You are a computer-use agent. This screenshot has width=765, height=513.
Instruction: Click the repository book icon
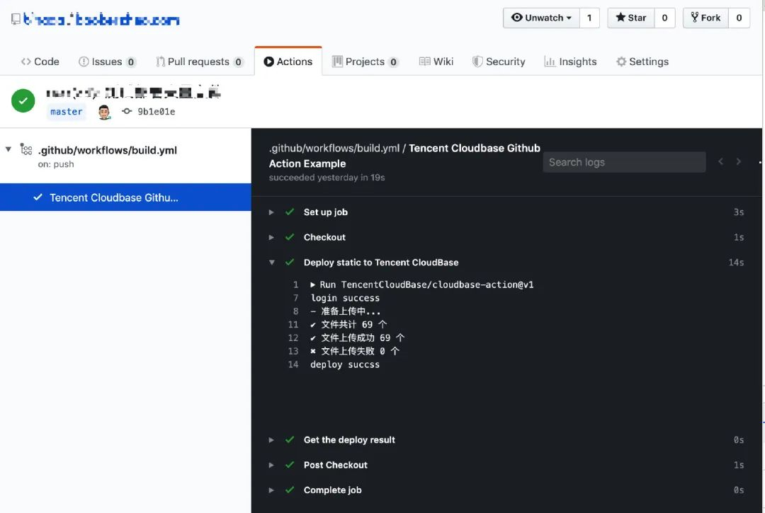tap(16, 19)
